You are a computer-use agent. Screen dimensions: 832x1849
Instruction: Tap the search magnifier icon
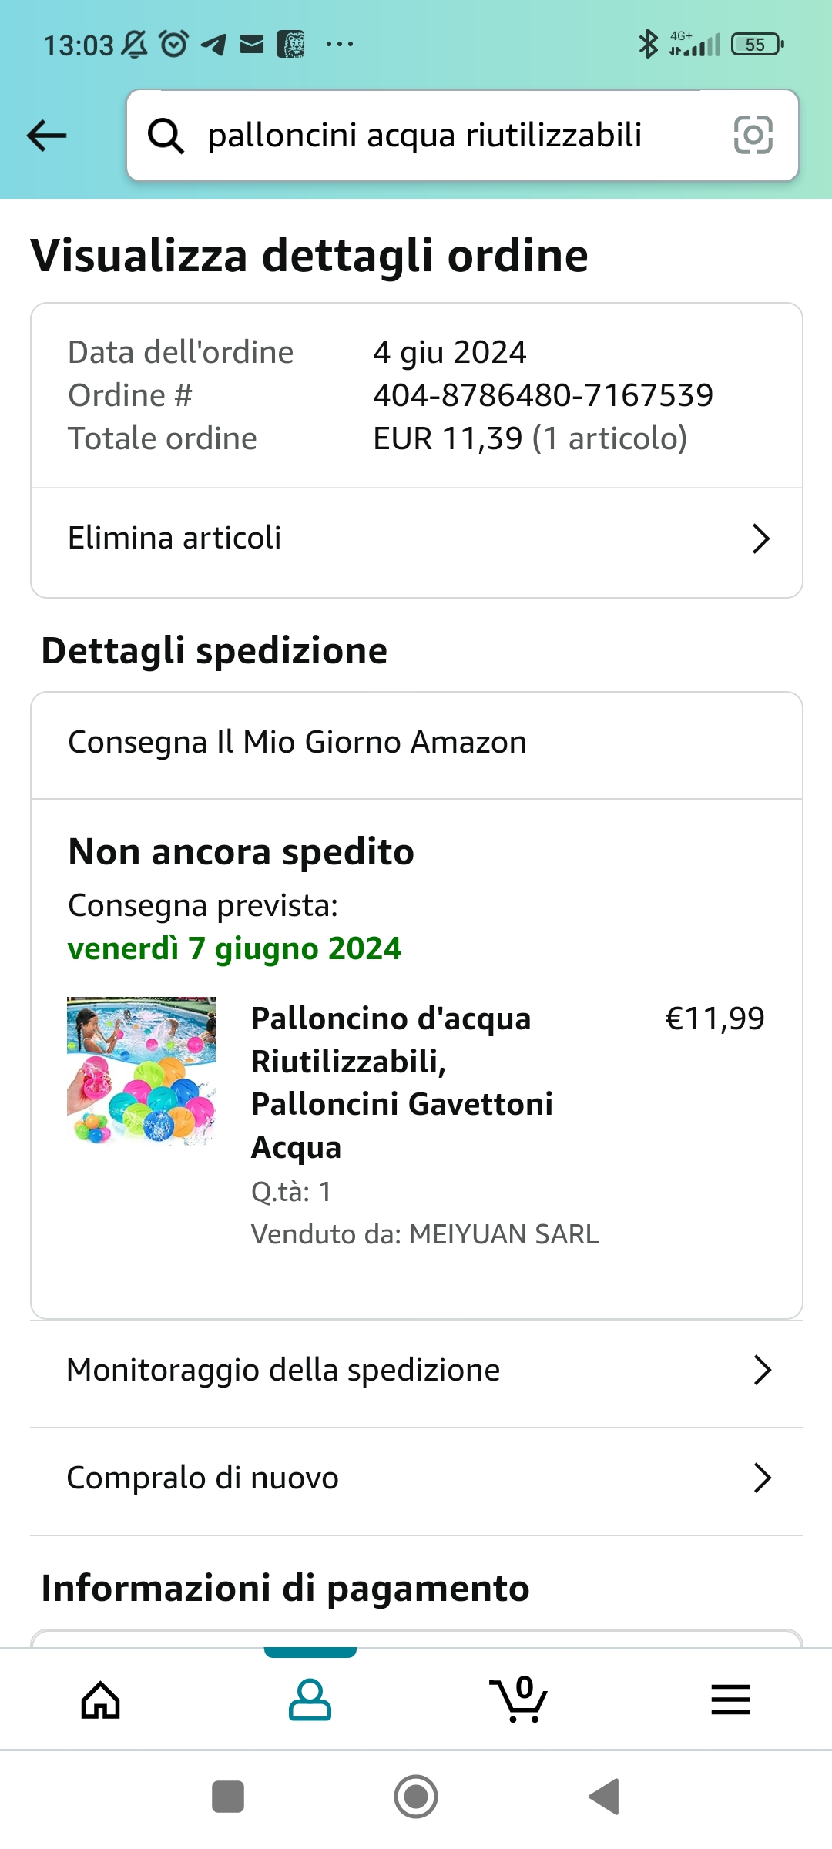pos(166,136)
